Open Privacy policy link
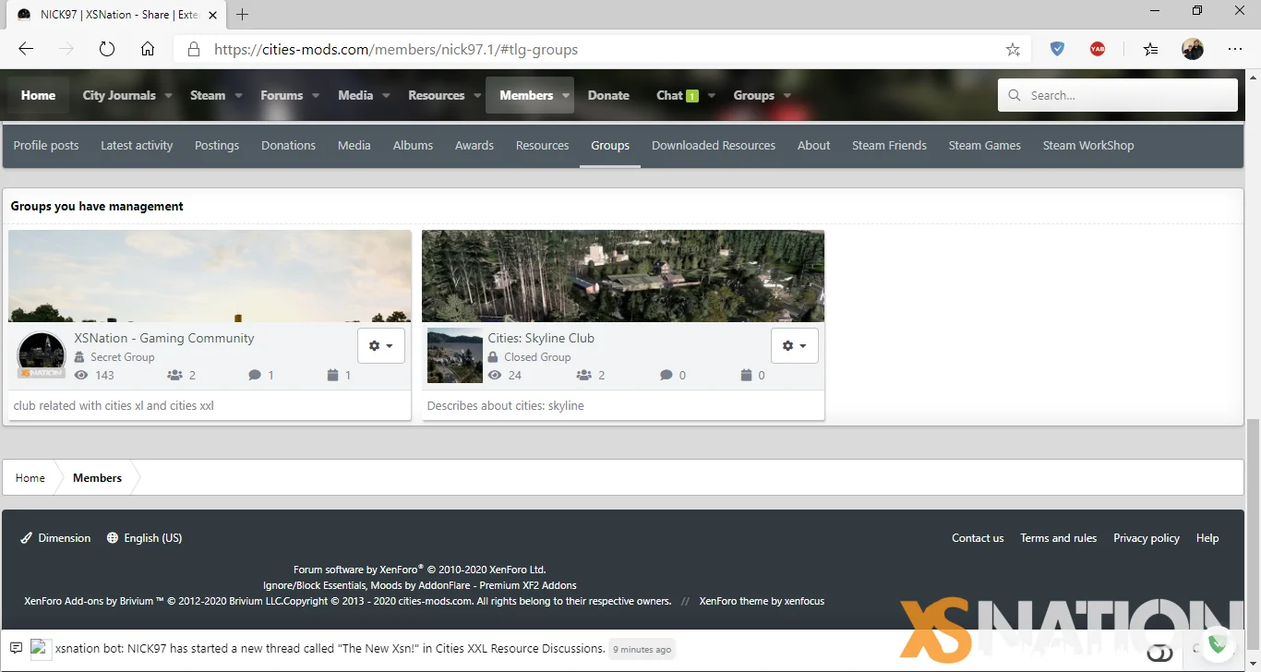Screen dimensions: 1261x672 pos(1147,538)
